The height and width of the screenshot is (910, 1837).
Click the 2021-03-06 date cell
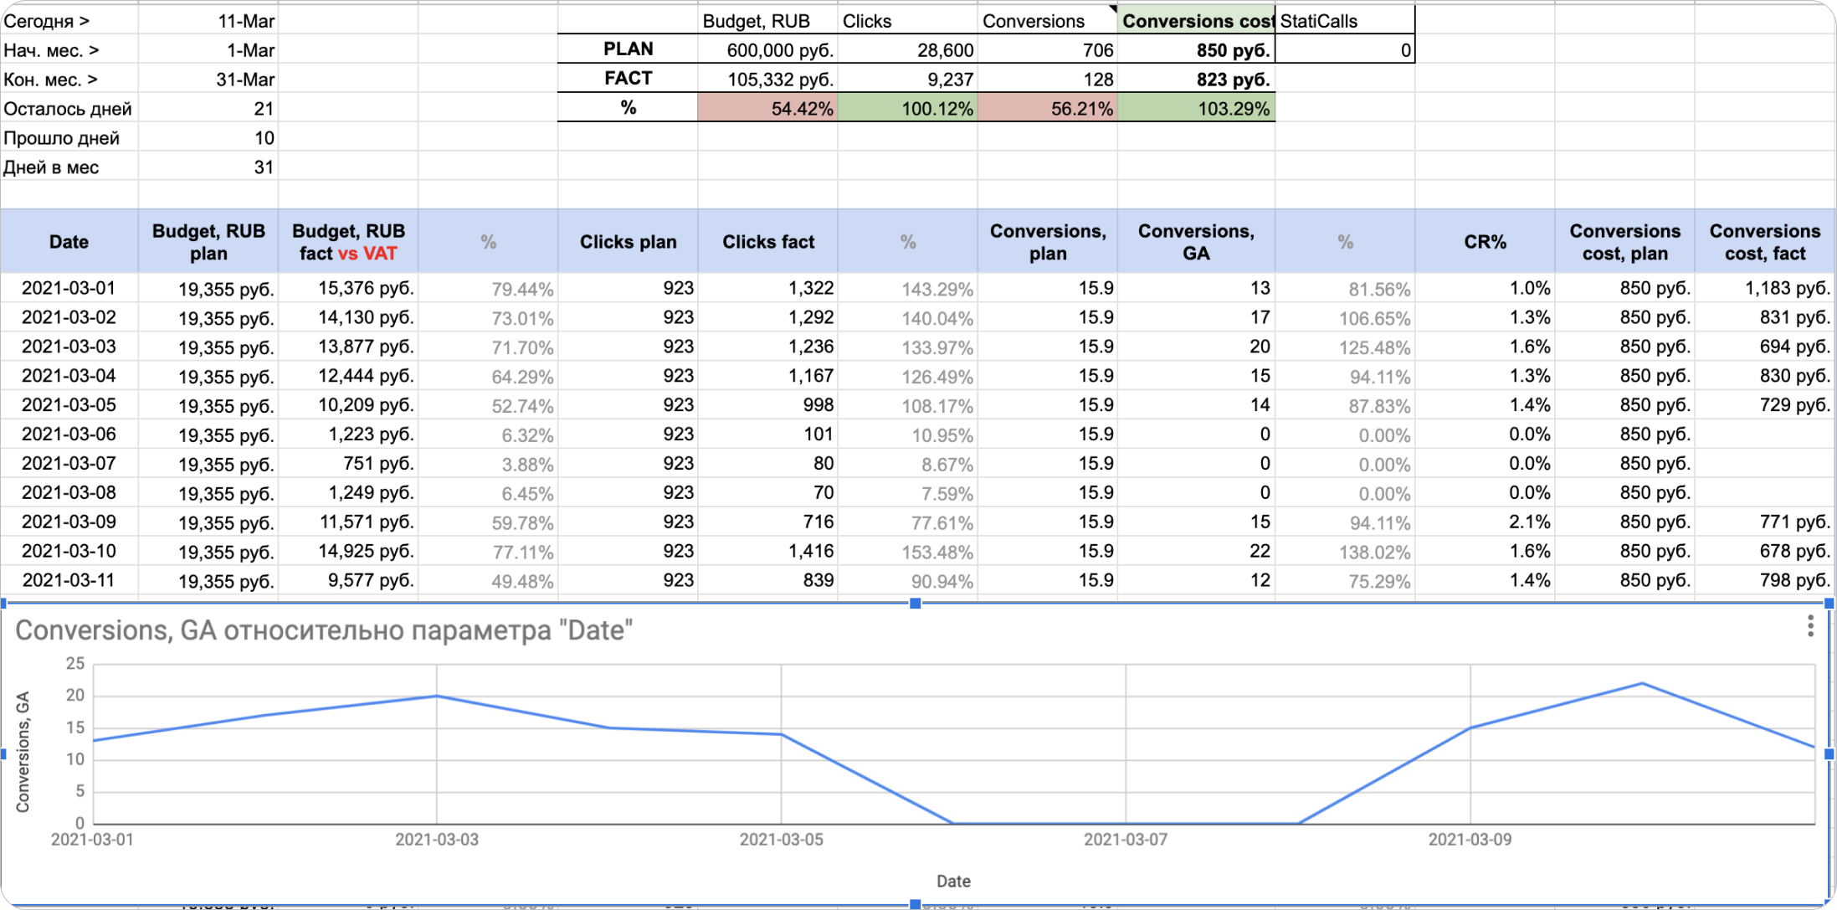click(x=69, y=434)
